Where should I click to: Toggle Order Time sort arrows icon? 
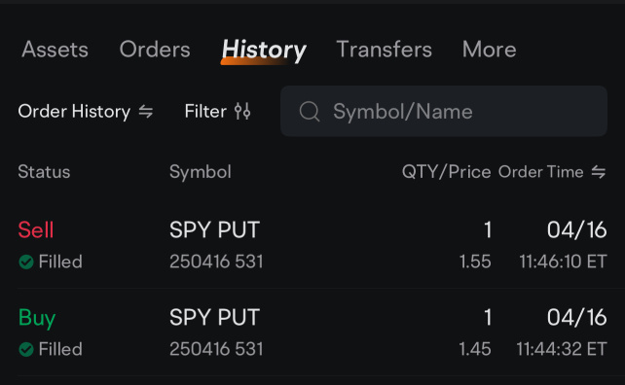coord(599,172)
